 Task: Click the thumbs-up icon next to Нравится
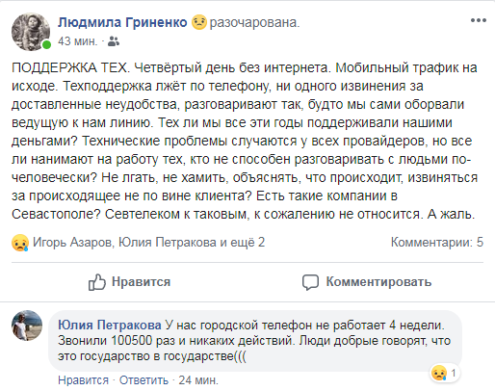click(97, 282)
